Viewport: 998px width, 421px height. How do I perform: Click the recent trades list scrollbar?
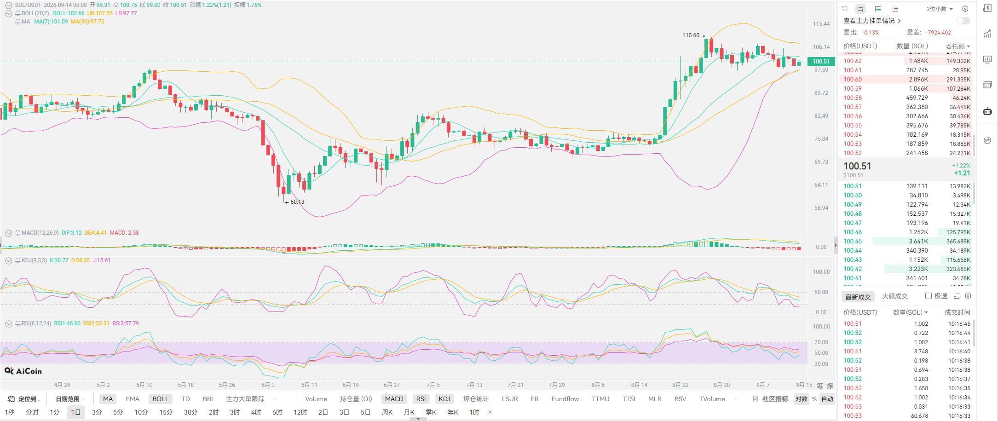(974, 334)
